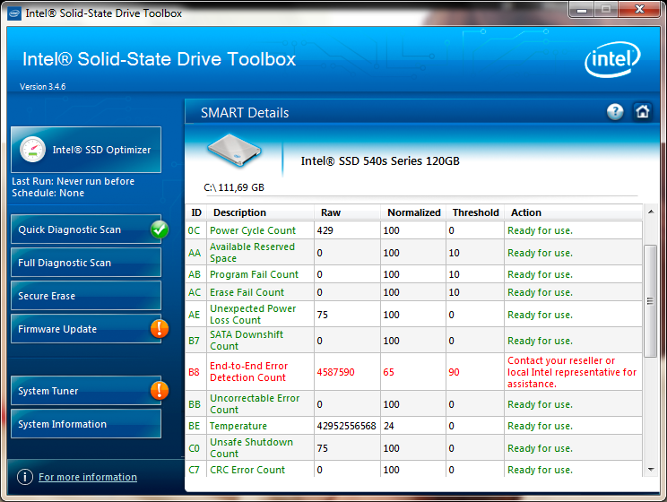Click the Normalized column header
Screen dimensions: 667x502
pyautogui.click(x=414, y=212)
